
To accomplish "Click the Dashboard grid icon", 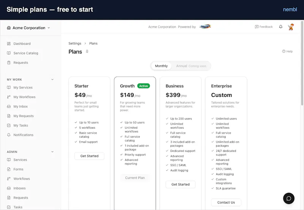I will coord(9,44).
